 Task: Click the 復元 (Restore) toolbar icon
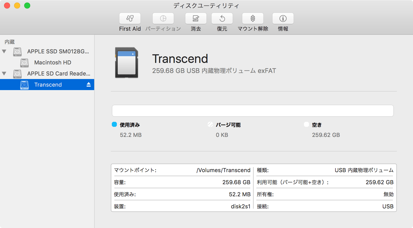click(x=222, y=18)
